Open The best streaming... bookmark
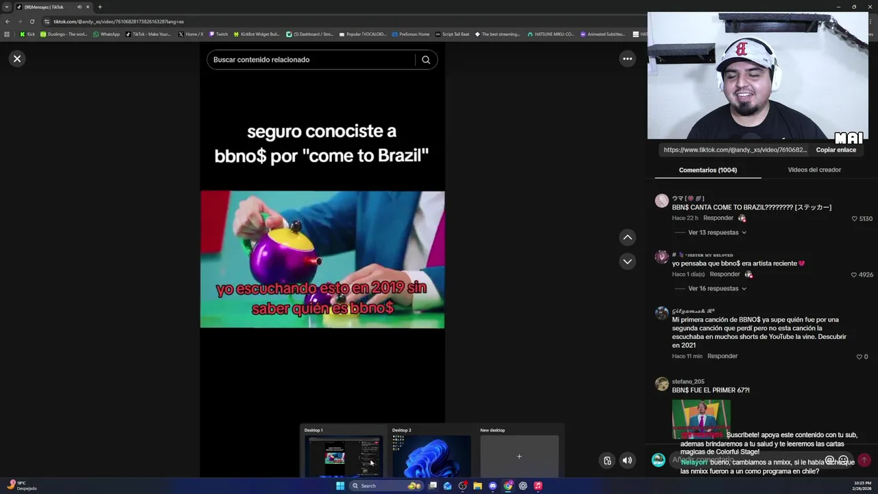Viewport: 878px width, 494px height. click(498, 34)
